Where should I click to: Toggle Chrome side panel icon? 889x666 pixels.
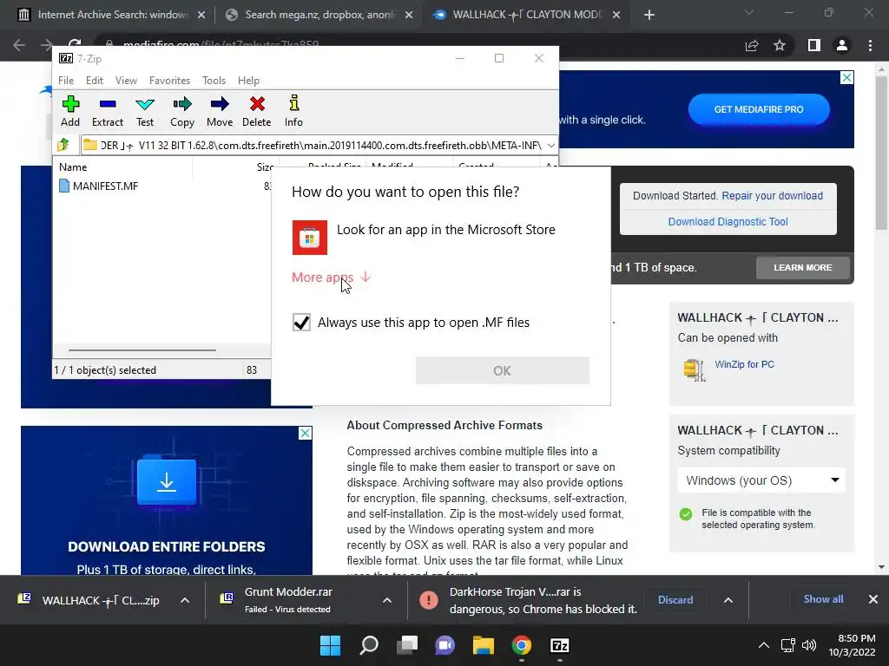814,45
